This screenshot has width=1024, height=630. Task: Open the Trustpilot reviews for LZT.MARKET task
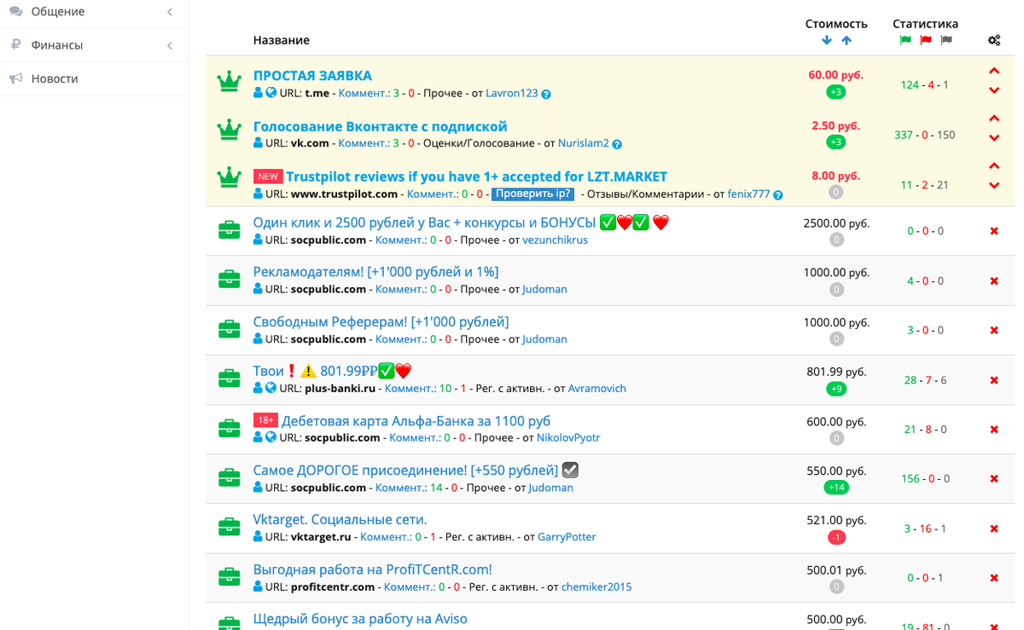pyautogui.click(x=476, y=176)
